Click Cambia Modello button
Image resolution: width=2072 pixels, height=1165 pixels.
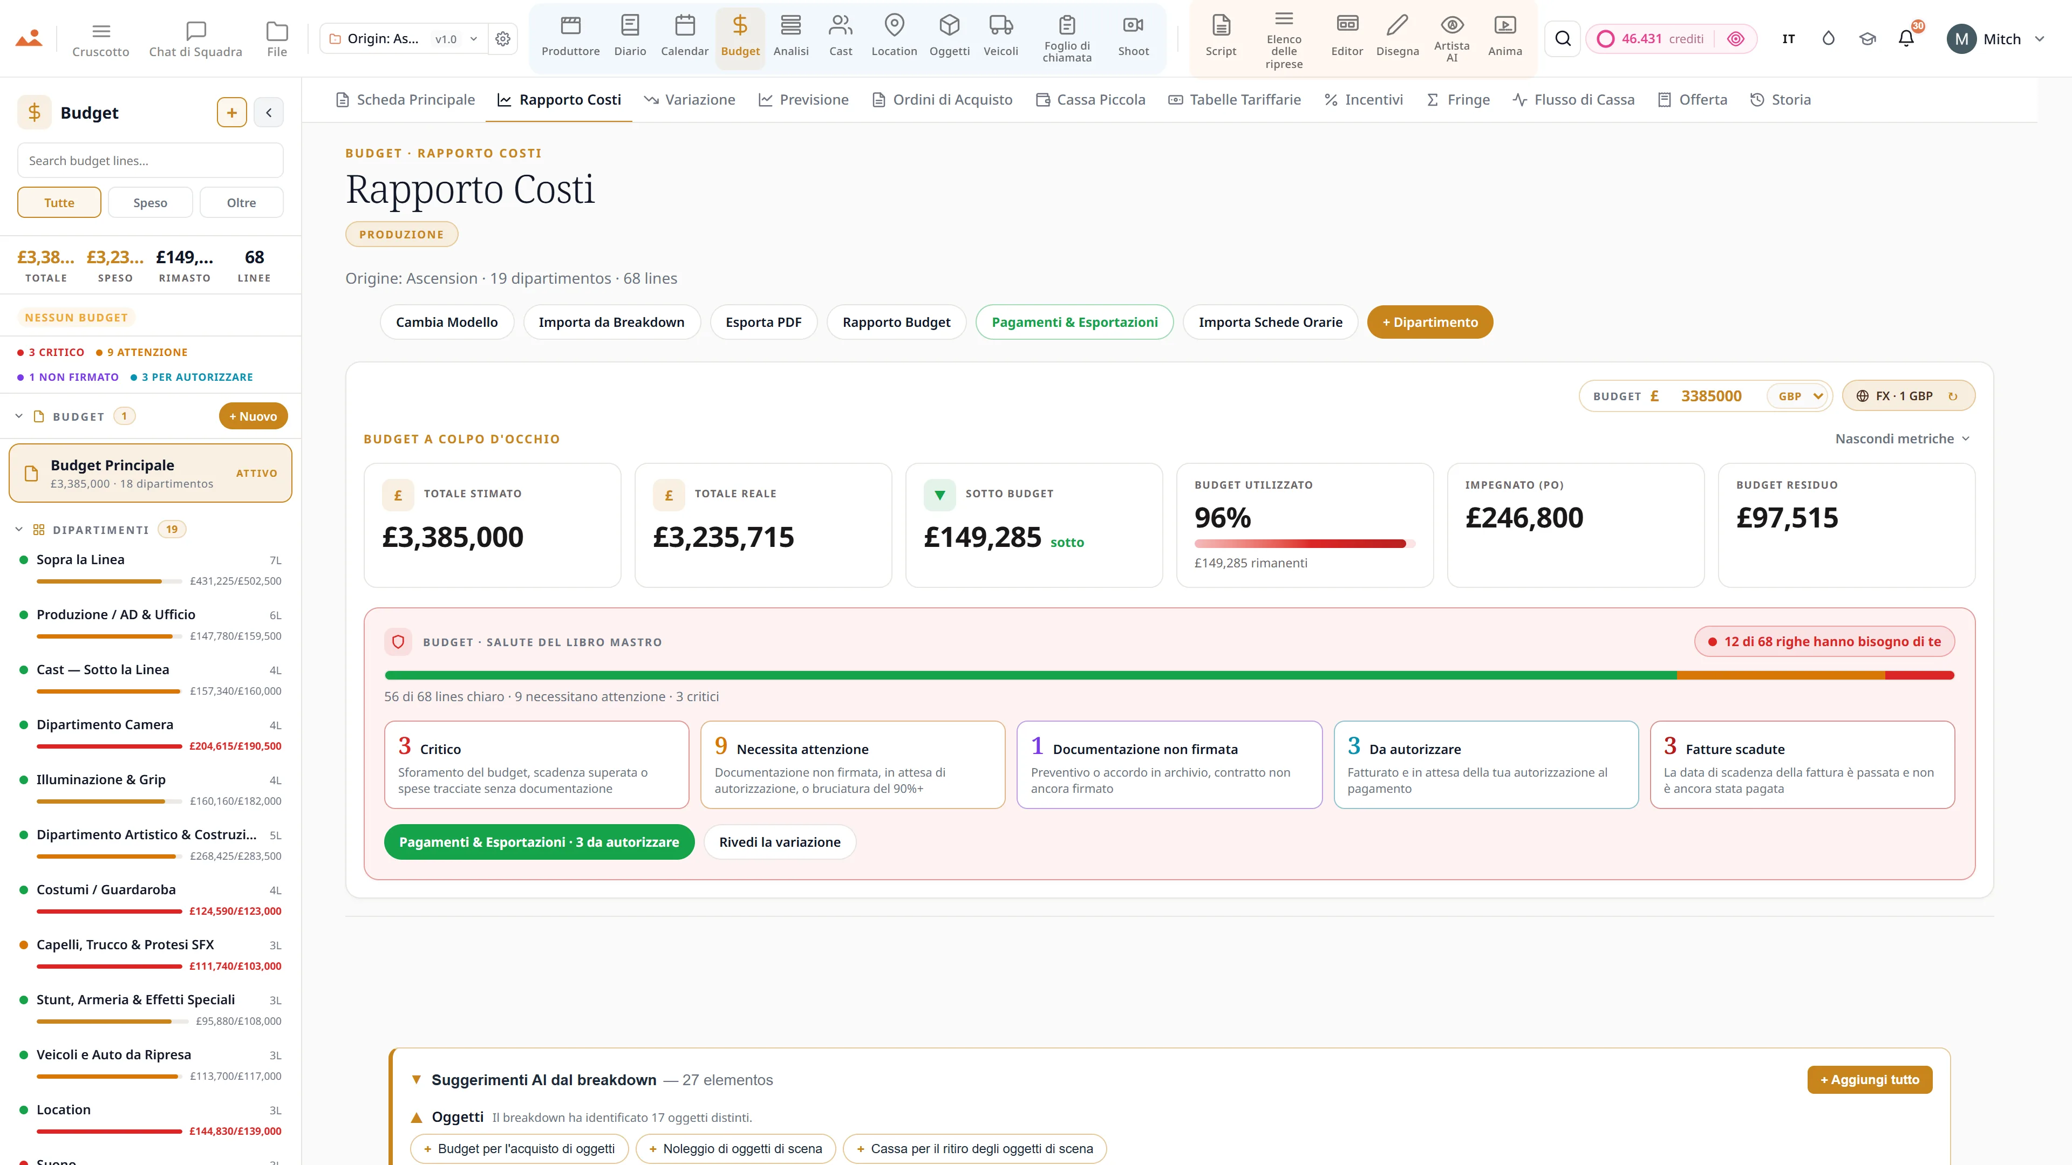click(x=446, y=323)
